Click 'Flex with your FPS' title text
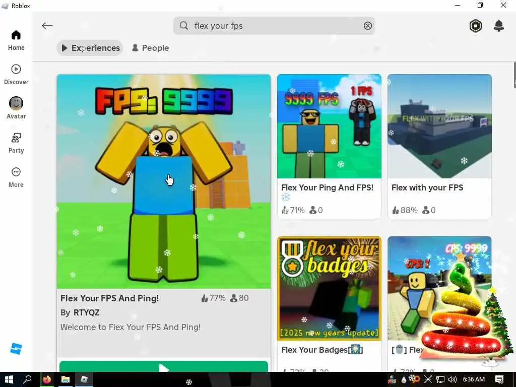 (x=427, y=187)
